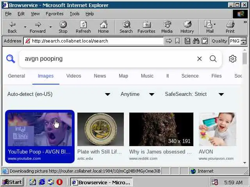
Task: Submit search with magnifier button
Action: [213, 59]
